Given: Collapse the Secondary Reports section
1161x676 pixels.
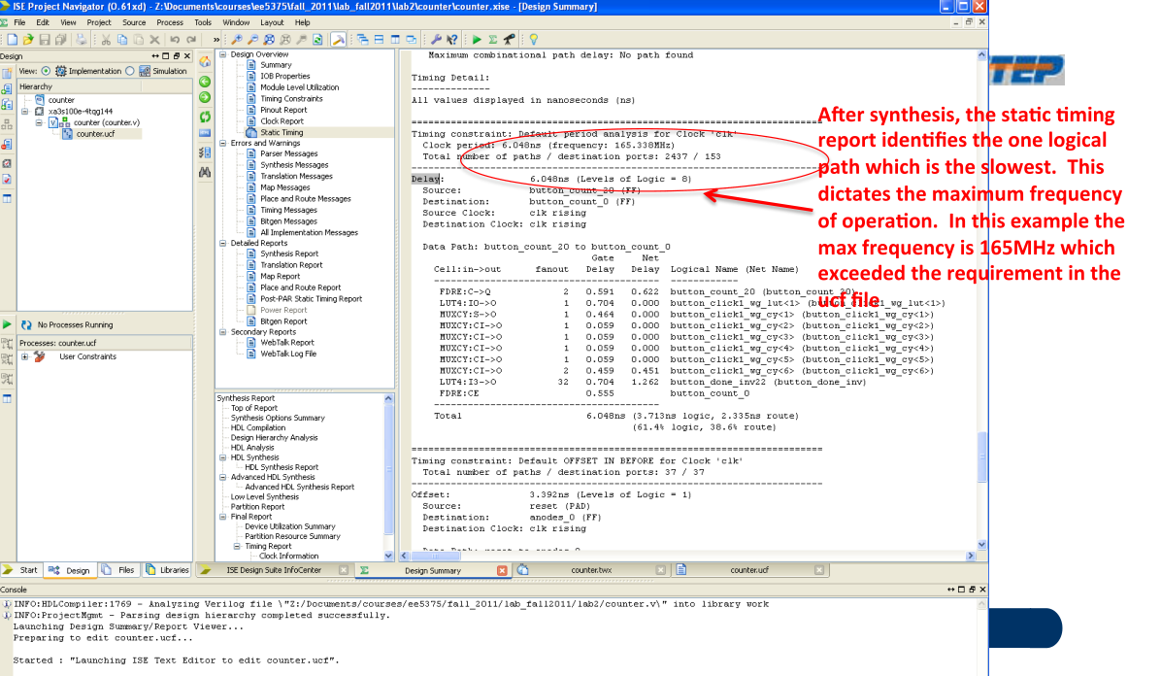Looking at the screenshot, I should (x=222, y=332).
